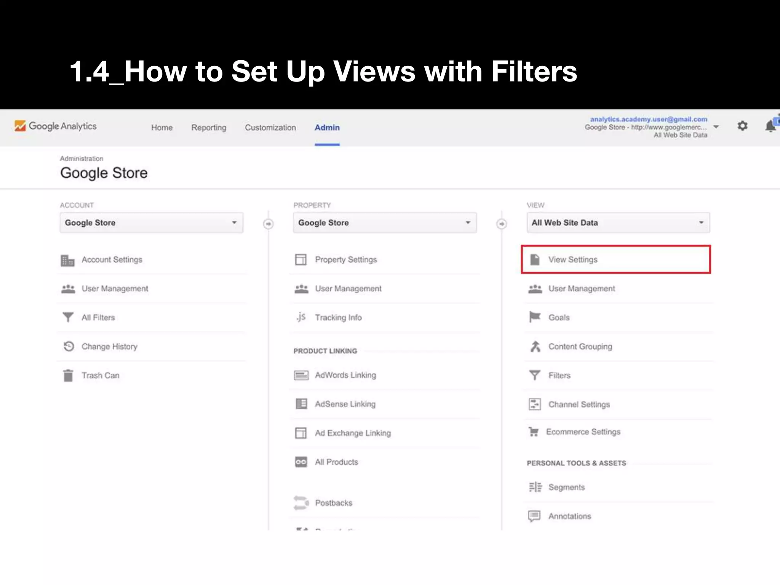Viewport: 780px width, 585px height.
Task: Click the view Filters funnel icon
Action: [535, 375]
